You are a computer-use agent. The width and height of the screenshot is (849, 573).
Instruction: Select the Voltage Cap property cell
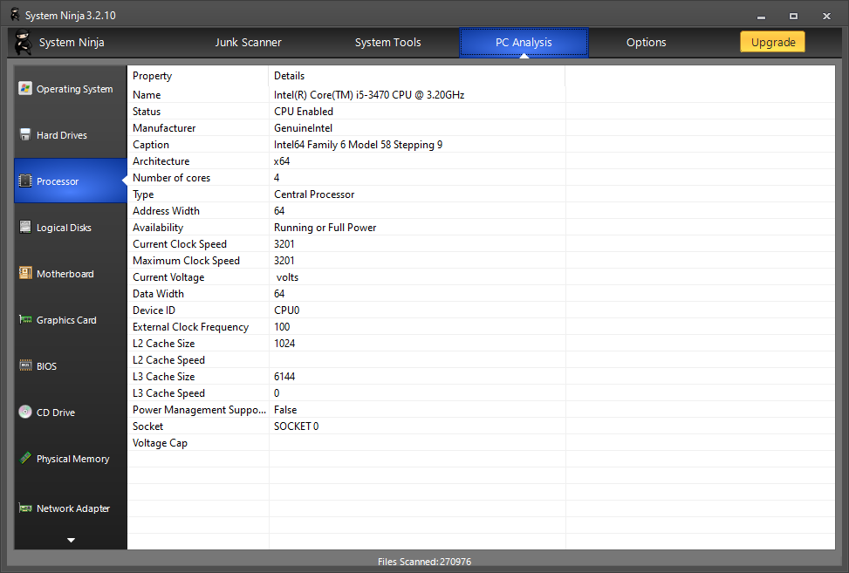(x=198, y=442)
